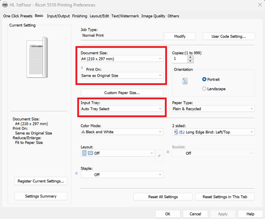This screenshot has height=219, width=265.
Task: Close the Printing Preferences window
Action: tap(260, 5)
